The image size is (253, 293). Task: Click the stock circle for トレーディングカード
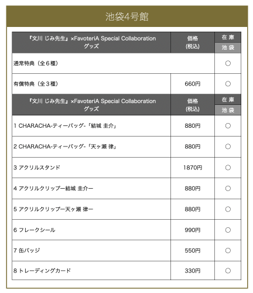click(x=228, y=271)
